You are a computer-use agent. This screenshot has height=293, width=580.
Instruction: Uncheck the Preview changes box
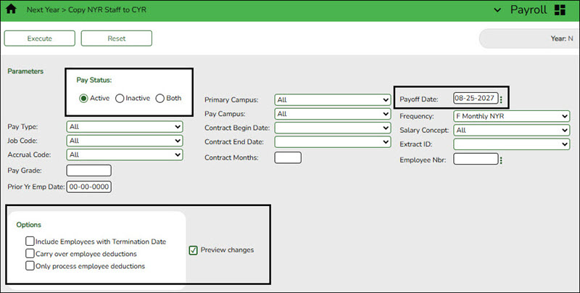click(x=193, y=250)
